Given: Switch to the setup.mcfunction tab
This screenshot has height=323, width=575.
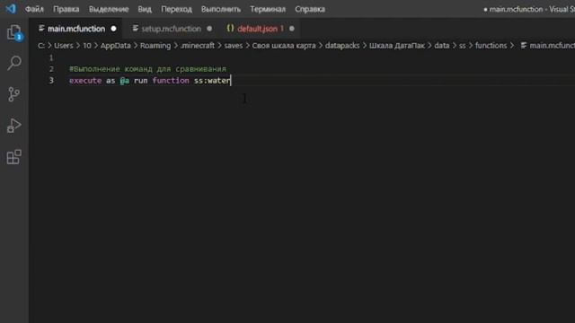Looking at the screenshot, I should pos(172,29).
